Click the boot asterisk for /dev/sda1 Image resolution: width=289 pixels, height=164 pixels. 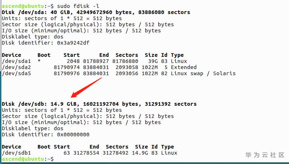[39, 61]
